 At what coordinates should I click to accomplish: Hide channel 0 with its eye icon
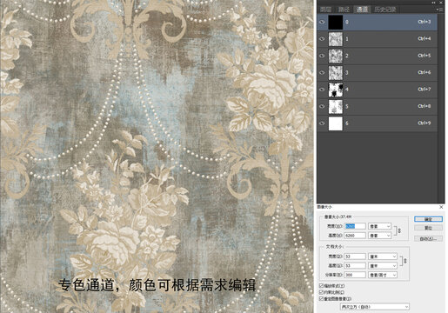322,22
